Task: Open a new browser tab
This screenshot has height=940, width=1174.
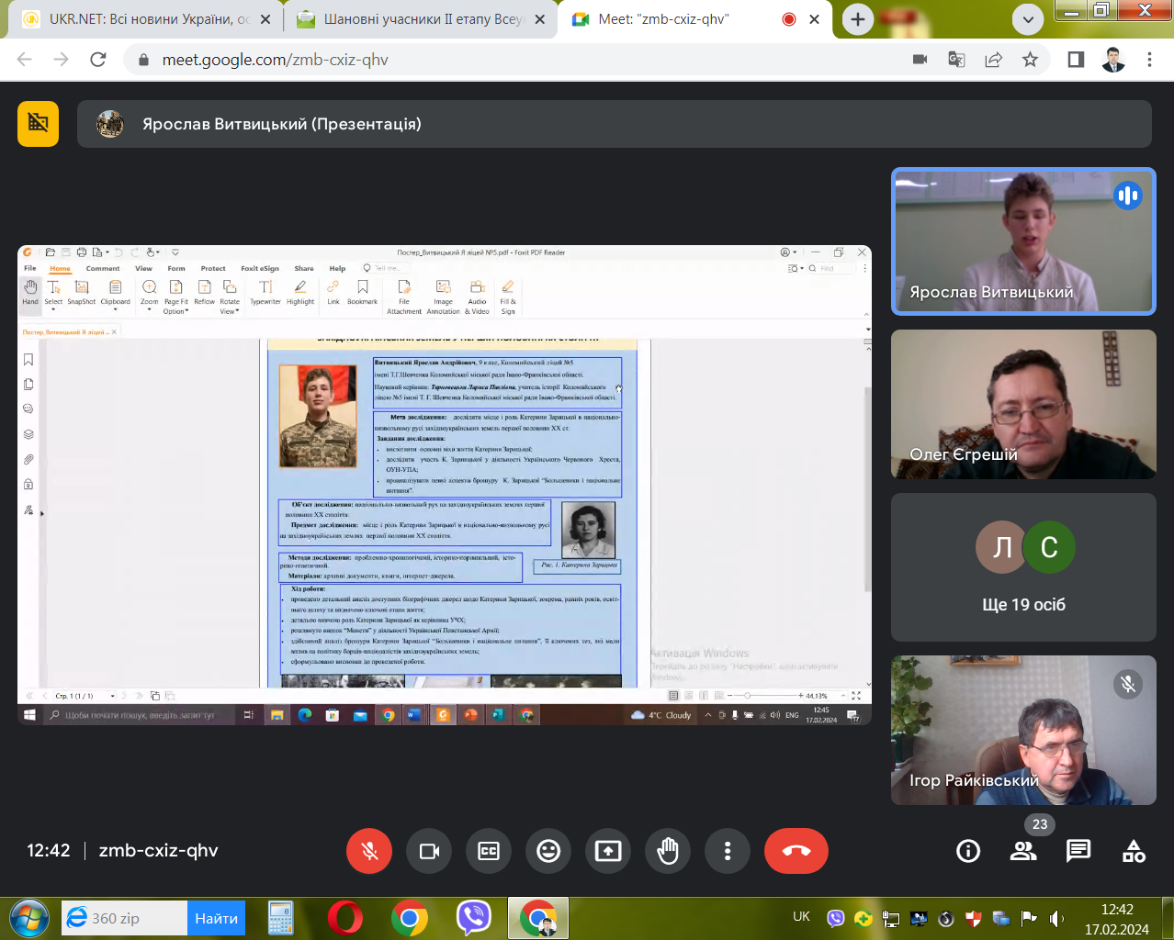Action: (857, 19)
